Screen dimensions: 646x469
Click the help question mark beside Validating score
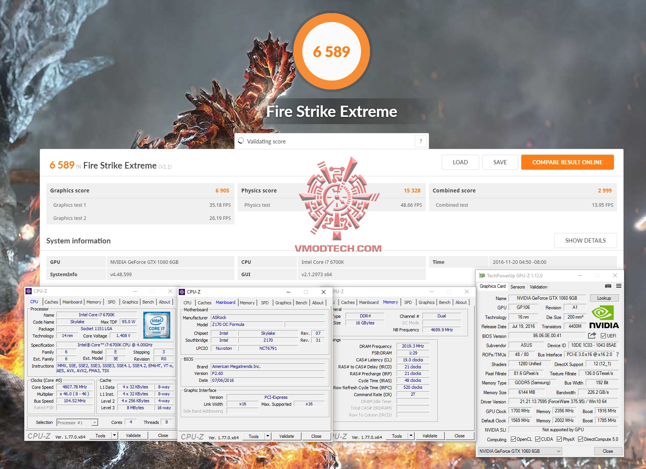pos(420,141)
